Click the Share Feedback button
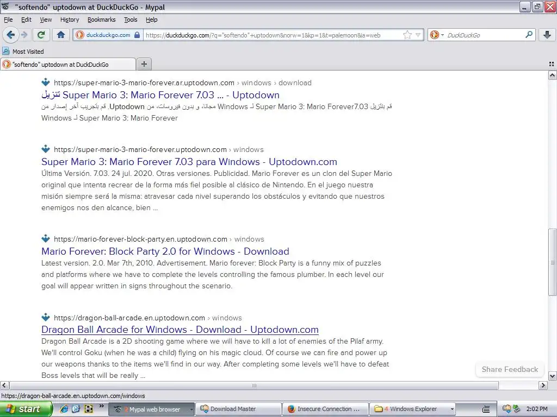557x417 pixels. 510,369
